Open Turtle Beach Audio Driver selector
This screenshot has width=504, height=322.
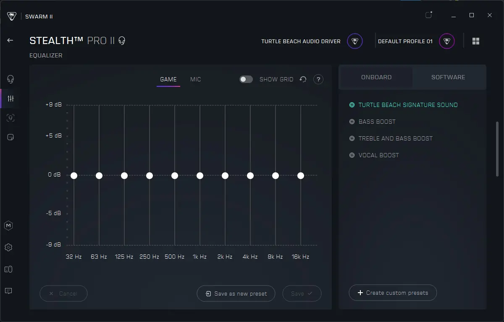pyautogui.click(x=312, y=41)
